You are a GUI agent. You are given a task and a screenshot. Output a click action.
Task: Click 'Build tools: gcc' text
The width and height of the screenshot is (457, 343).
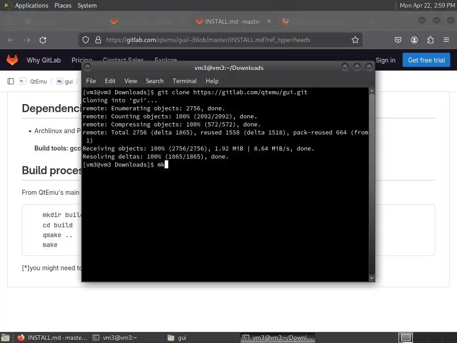pyautogui.click(x=58, y=148)
